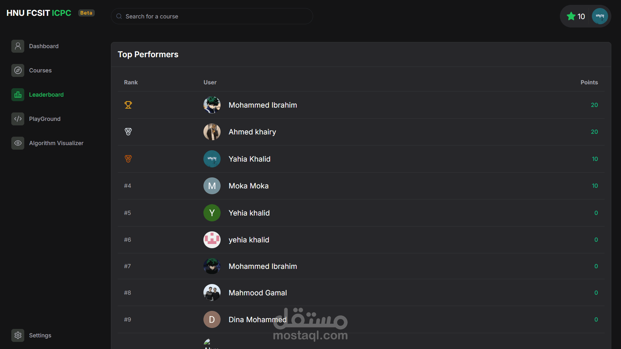Click the green star points icon
Screen dimensions: 621x349
tap(571, 16)
